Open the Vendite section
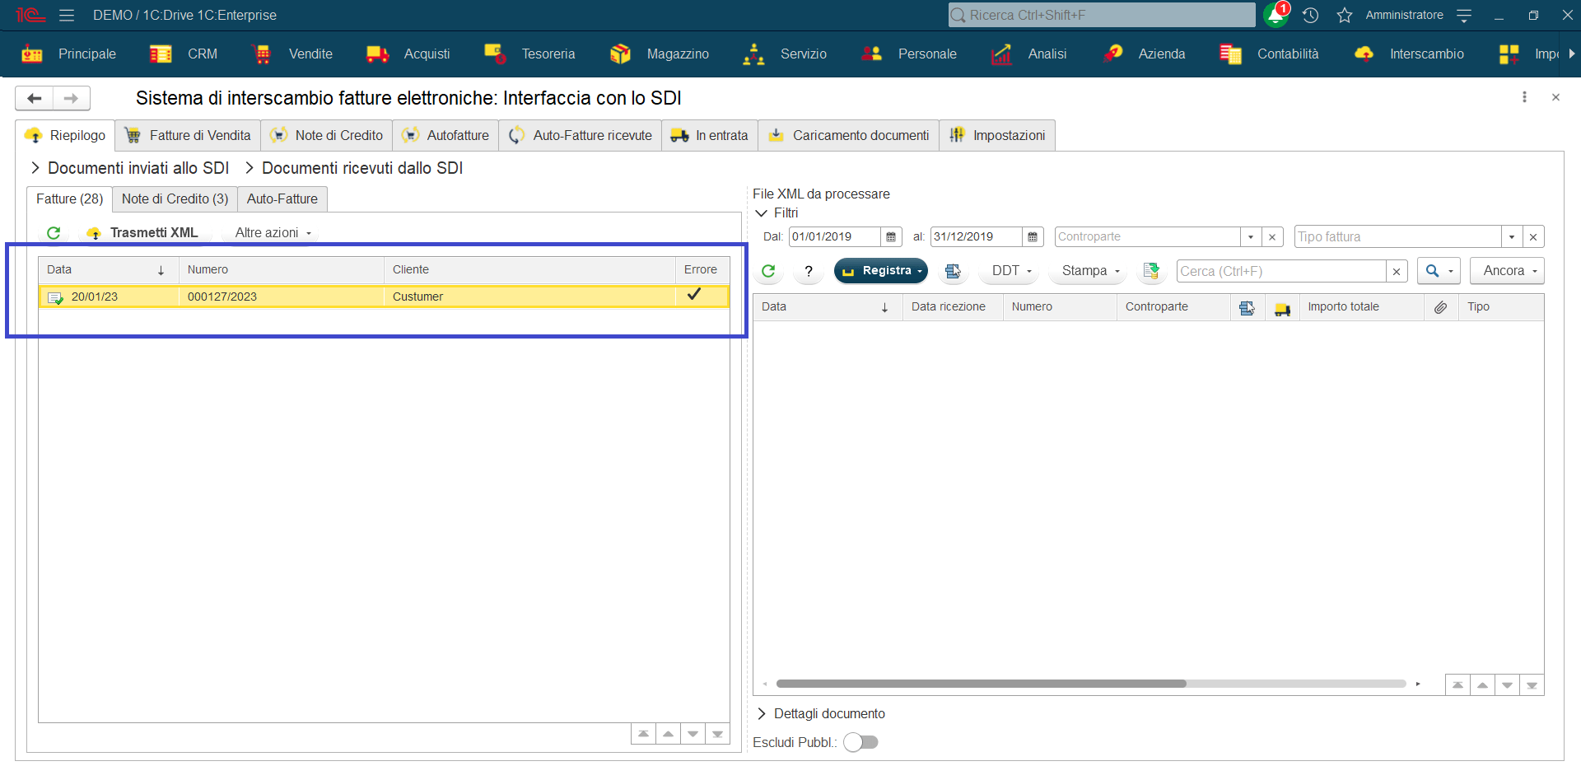1581x766 pixels. click(293, 54)
